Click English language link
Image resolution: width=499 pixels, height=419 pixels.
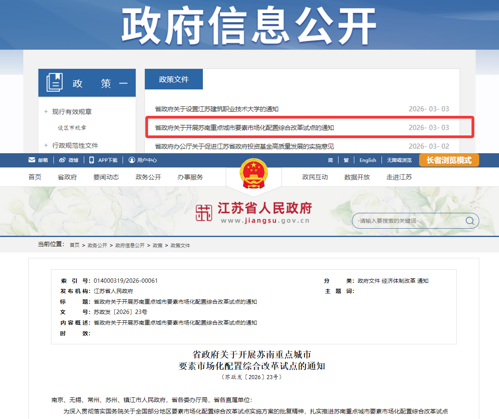point(368,160)
